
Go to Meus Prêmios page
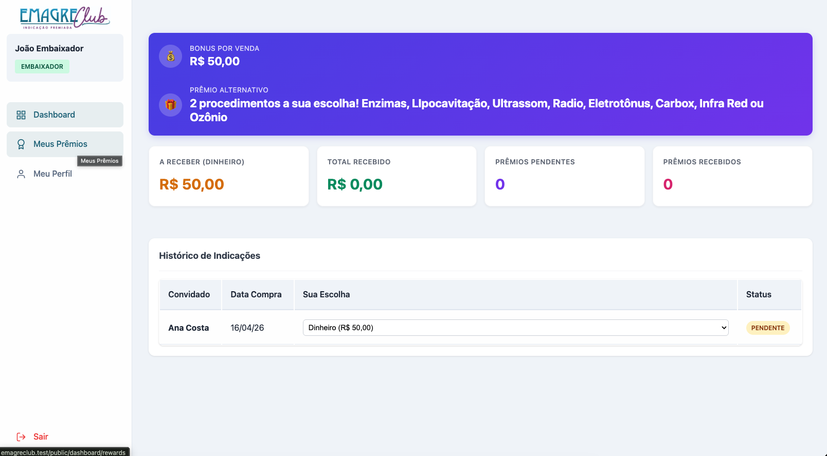click(60, 144)
